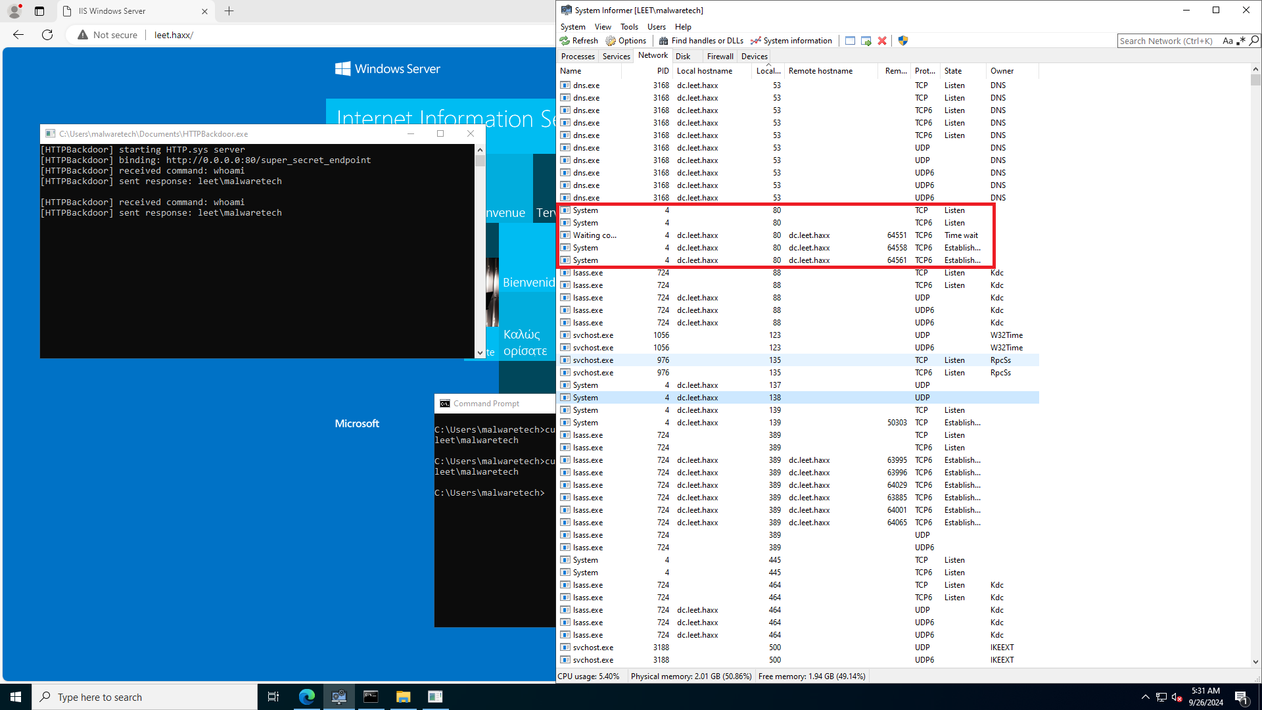Open the System menu in System Informer
The width and height of the screenshot is (1262, 710).
pyautogui.click(x=573, y=27)
